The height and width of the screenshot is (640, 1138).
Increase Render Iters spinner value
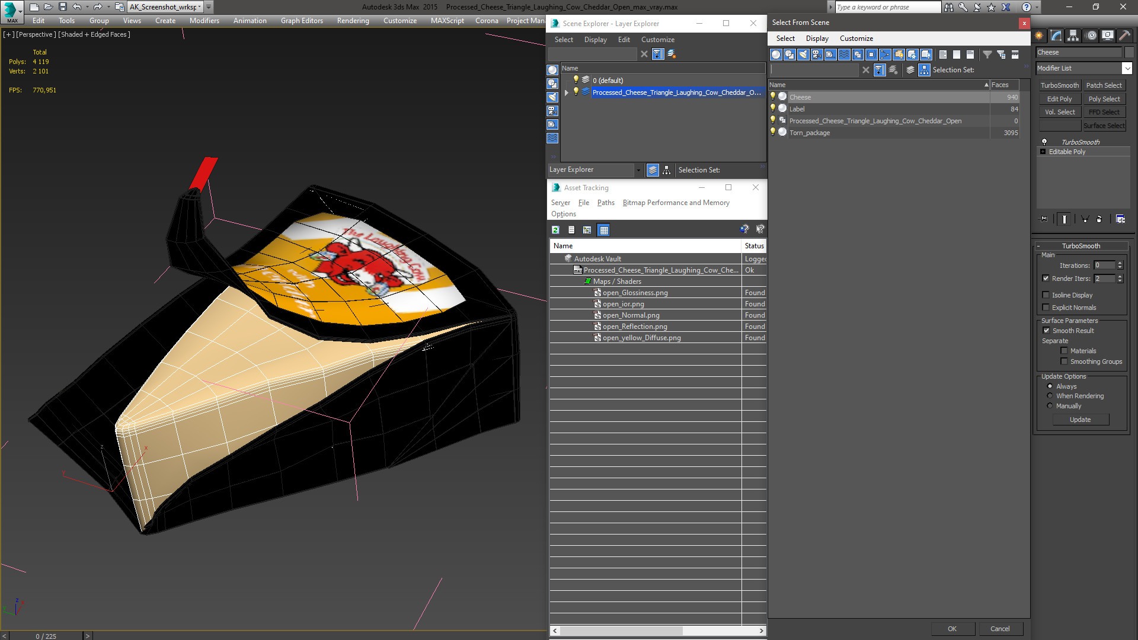click(1120, 276)
